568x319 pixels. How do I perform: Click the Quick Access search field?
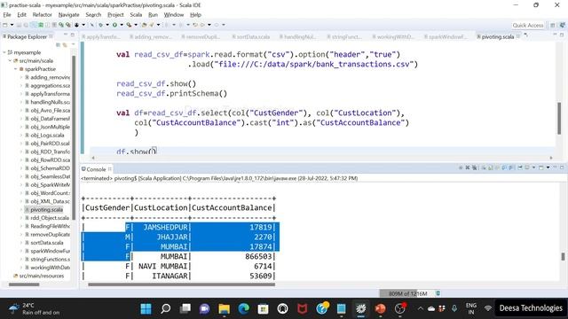coord(528,25)
